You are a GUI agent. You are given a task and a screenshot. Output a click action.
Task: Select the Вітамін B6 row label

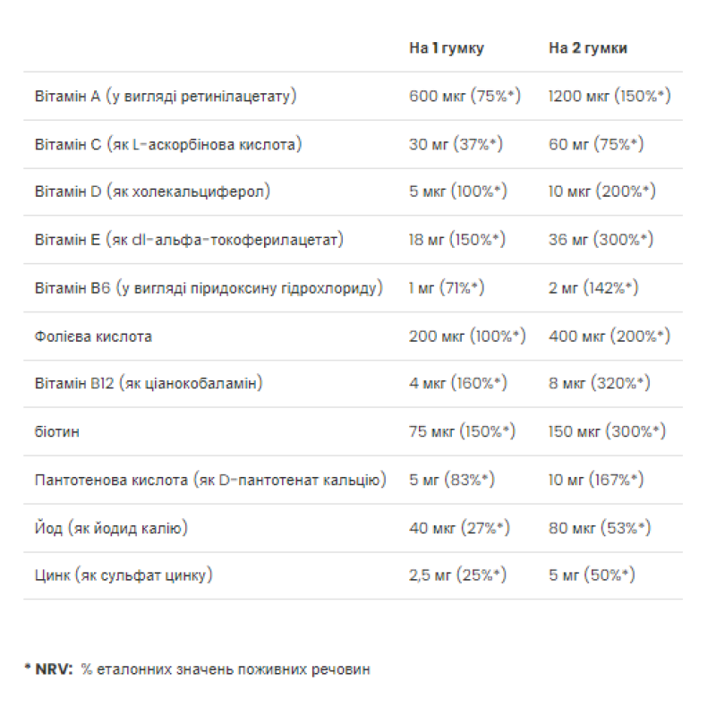pyautogui.click(x=209, y=288)
